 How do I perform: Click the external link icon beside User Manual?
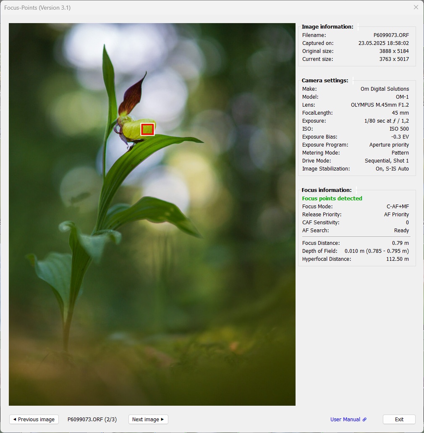pyautogui.click(x=364, y=420)
